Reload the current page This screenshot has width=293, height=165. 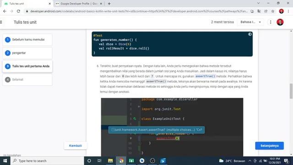tap(18, 11)
